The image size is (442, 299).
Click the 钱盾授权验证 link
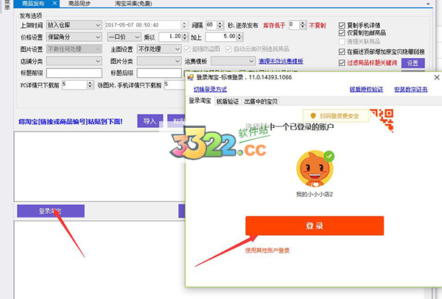point(366,90)
